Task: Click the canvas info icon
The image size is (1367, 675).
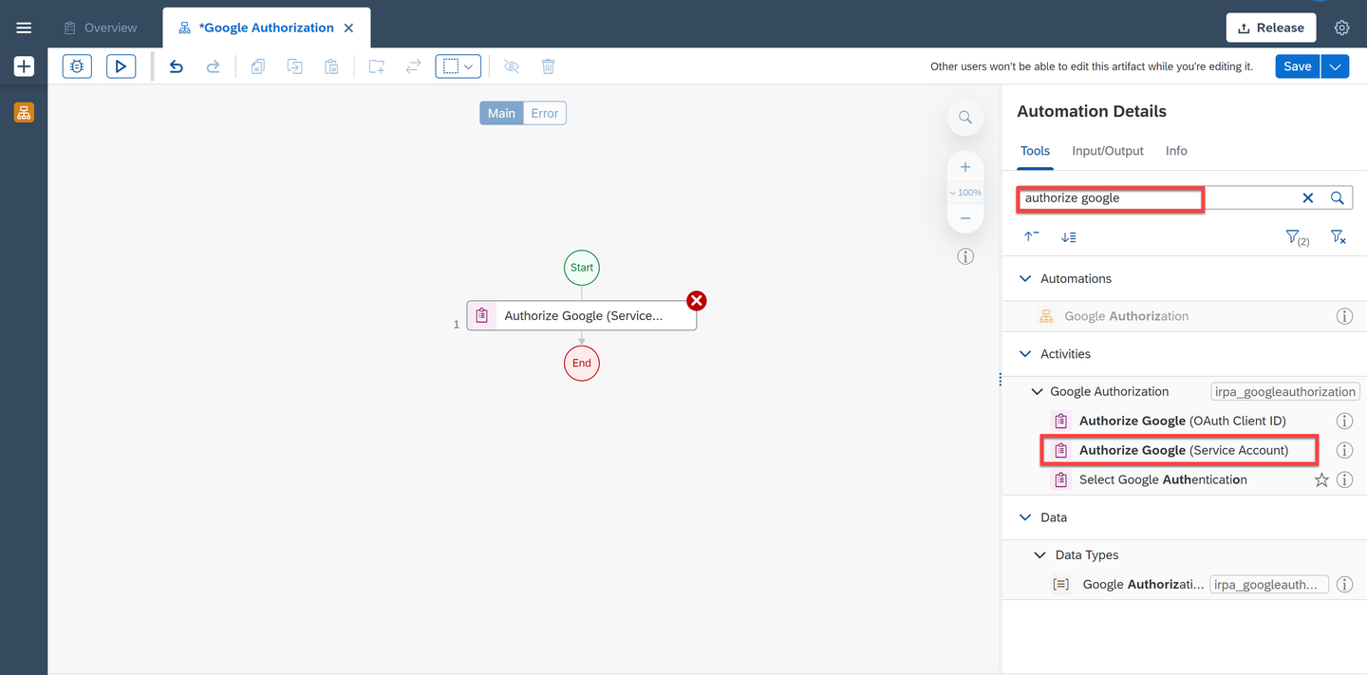Action: coord(965,256)
